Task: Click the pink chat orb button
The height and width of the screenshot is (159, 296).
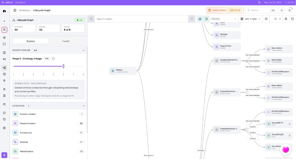Action: [x=286, y=149]
